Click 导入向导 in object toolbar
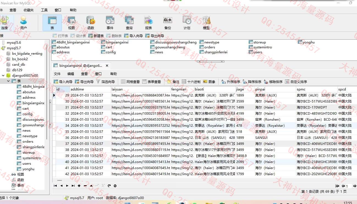 pos(133,36)
